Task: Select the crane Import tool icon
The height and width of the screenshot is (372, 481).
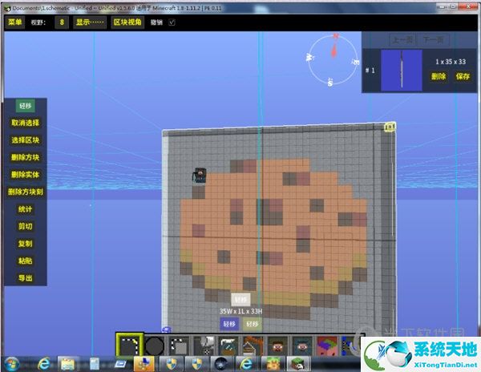Action: click(253, 346)
